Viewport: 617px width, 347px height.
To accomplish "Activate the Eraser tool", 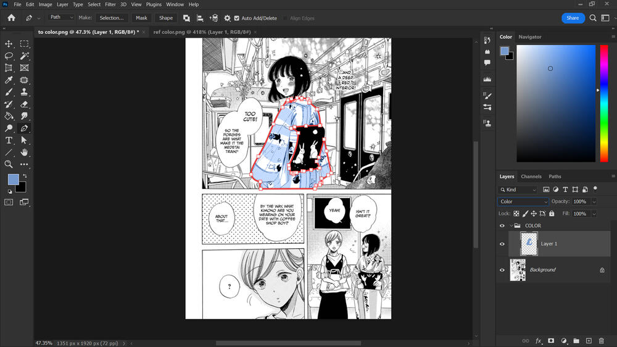I will 25,104.
